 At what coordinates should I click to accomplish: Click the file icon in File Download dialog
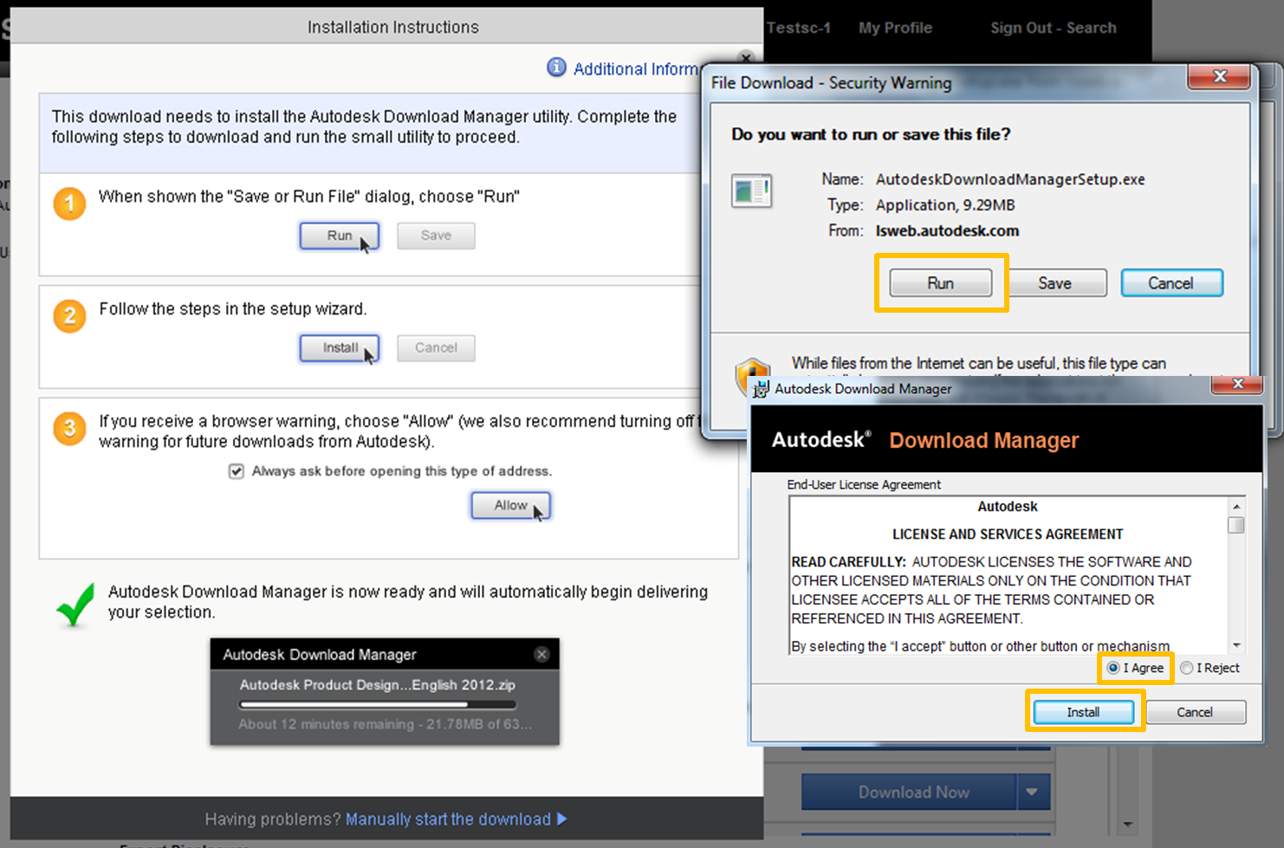point(750,191)
